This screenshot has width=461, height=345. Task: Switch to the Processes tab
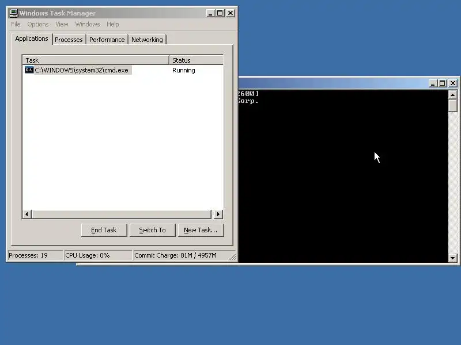(69, 40)
